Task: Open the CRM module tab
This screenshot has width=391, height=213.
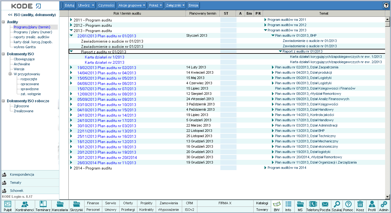Action: point(190,203)
